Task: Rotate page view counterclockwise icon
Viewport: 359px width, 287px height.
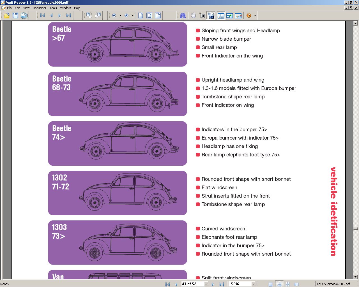Action: coord(98,15)
